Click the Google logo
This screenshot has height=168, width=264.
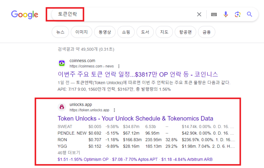(24, 14)
